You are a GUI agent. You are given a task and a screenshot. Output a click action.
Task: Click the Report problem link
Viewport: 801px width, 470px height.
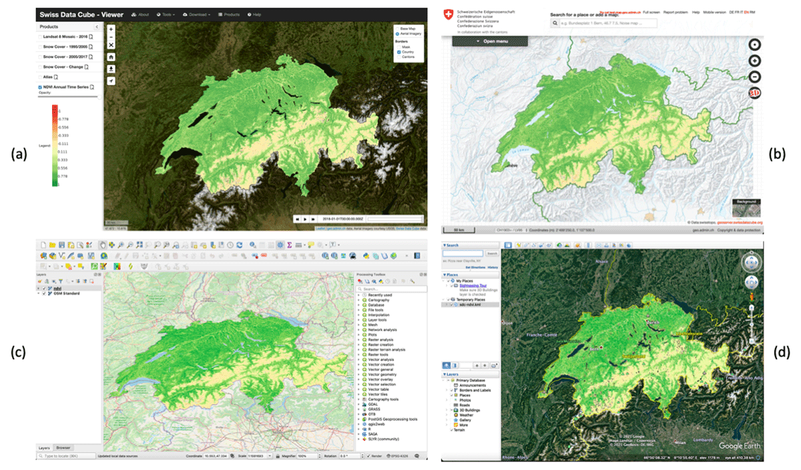pos(676,12)
